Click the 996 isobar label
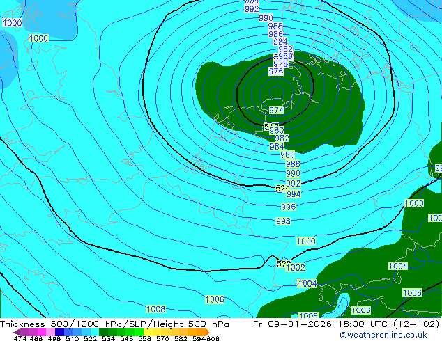This screenshot has width=442, height=341. 288,207
